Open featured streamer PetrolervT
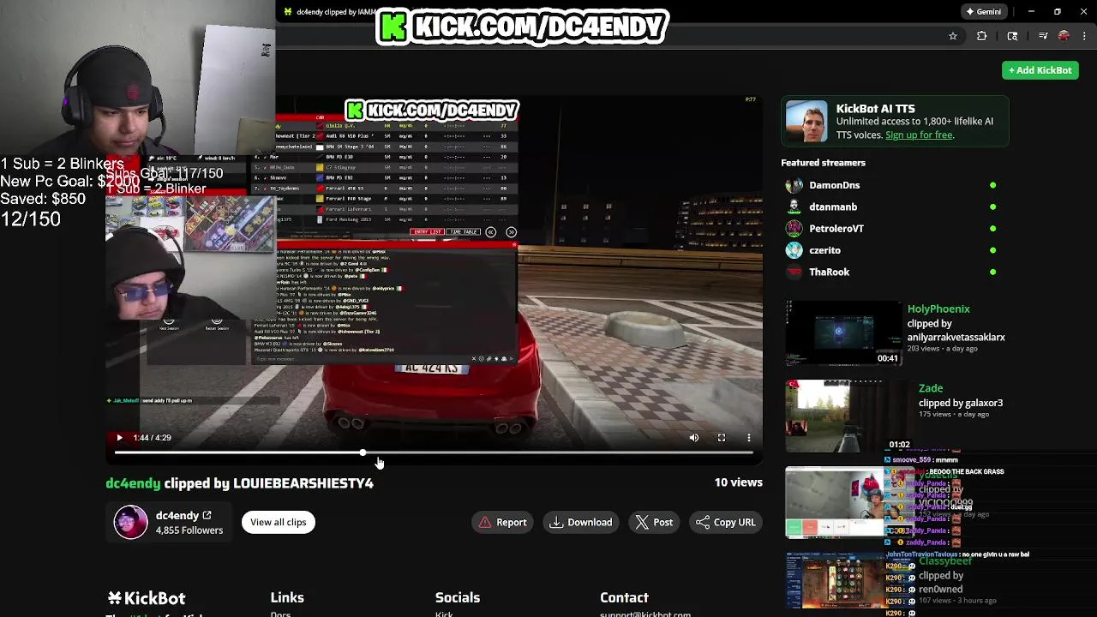This screenshot has width=1097, height=617. (x=836, y=229)
